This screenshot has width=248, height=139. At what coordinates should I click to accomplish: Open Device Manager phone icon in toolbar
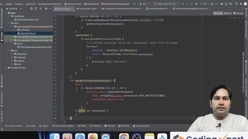226,4
